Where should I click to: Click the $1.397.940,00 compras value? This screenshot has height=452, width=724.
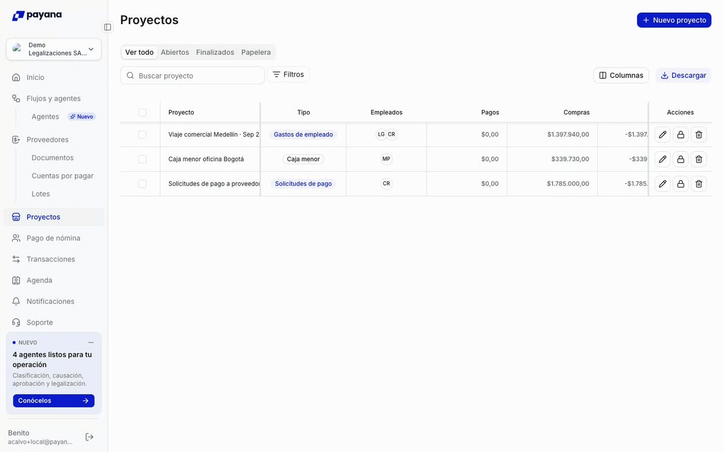[x=568, y=134]
